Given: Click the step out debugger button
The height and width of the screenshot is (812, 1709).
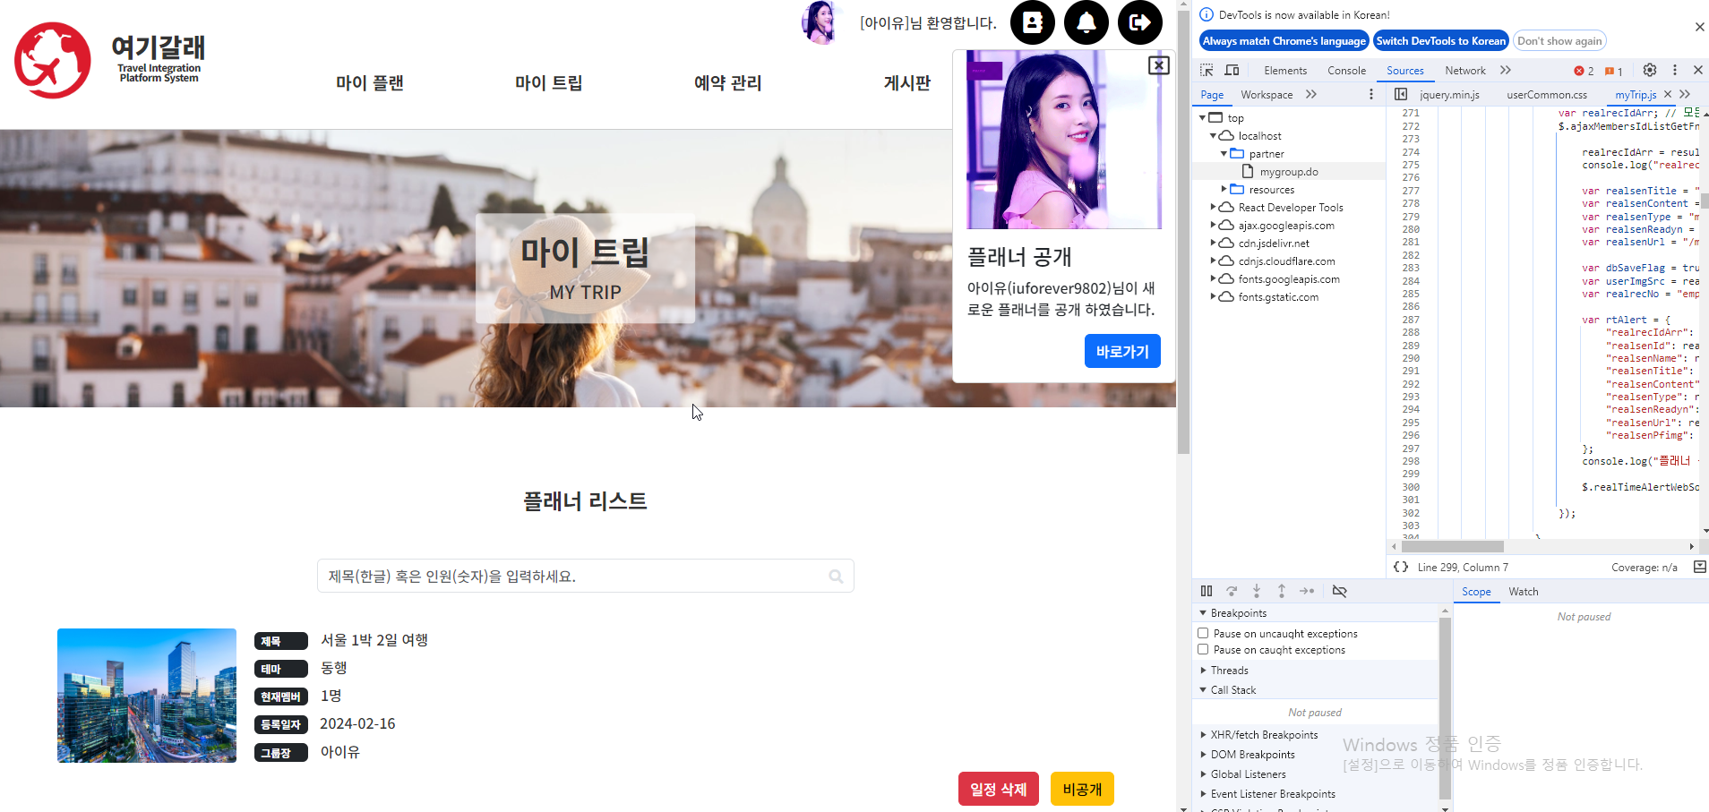Looking at the screenshot, I should point(1282,591).
